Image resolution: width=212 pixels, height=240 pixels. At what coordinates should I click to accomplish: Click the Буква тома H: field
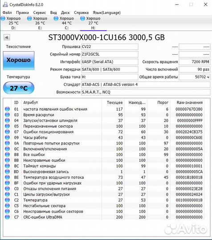click(x=110, y=77)
